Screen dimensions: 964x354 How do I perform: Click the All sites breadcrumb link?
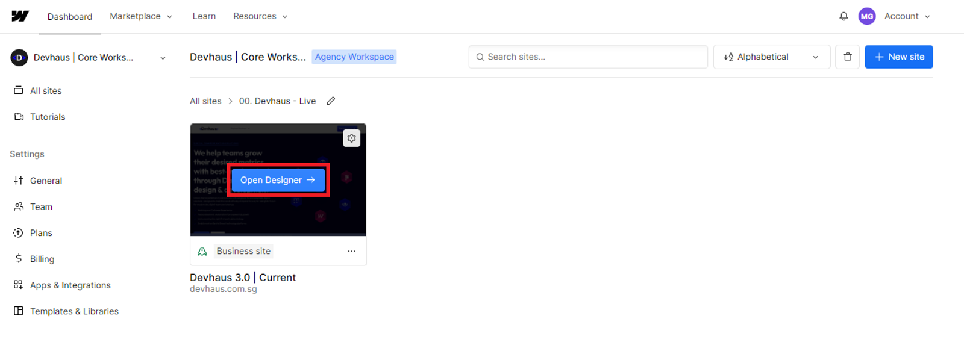(x=205, y=101)
